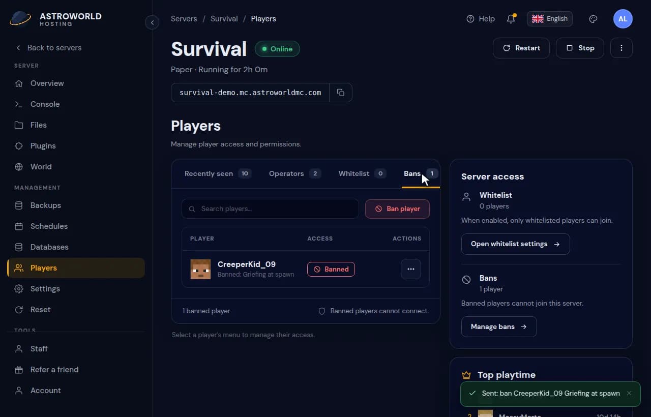The height and width of the screenshot is (417, 651).
Task: Open whitelist settings
Action: click(516, 244)
